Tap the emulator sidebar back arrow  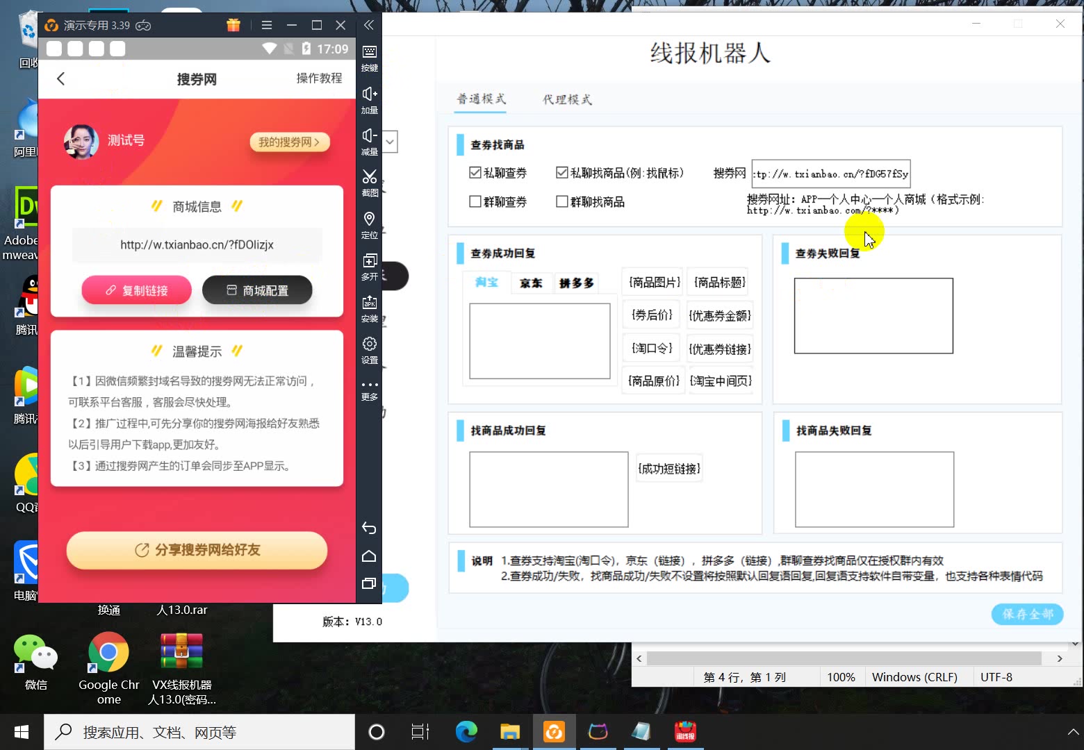(369, 528)
